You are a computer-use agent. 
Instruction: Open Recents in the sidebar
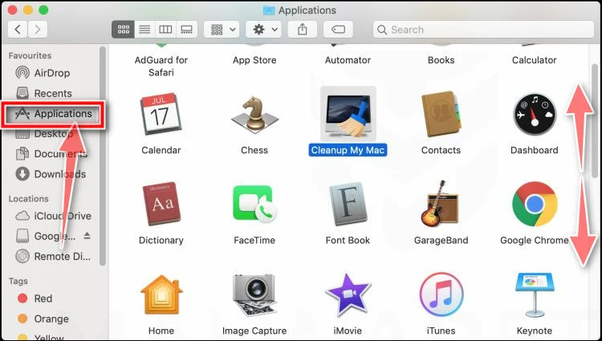44,93
